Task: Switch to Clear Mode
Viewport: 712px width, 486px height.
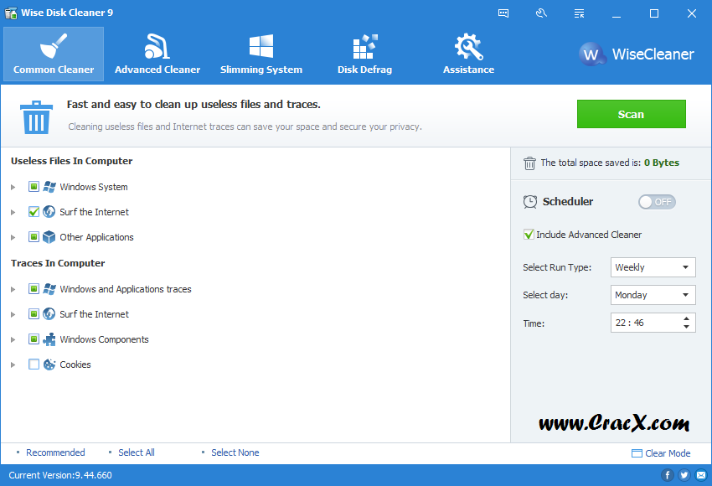Action: (668, 453)
